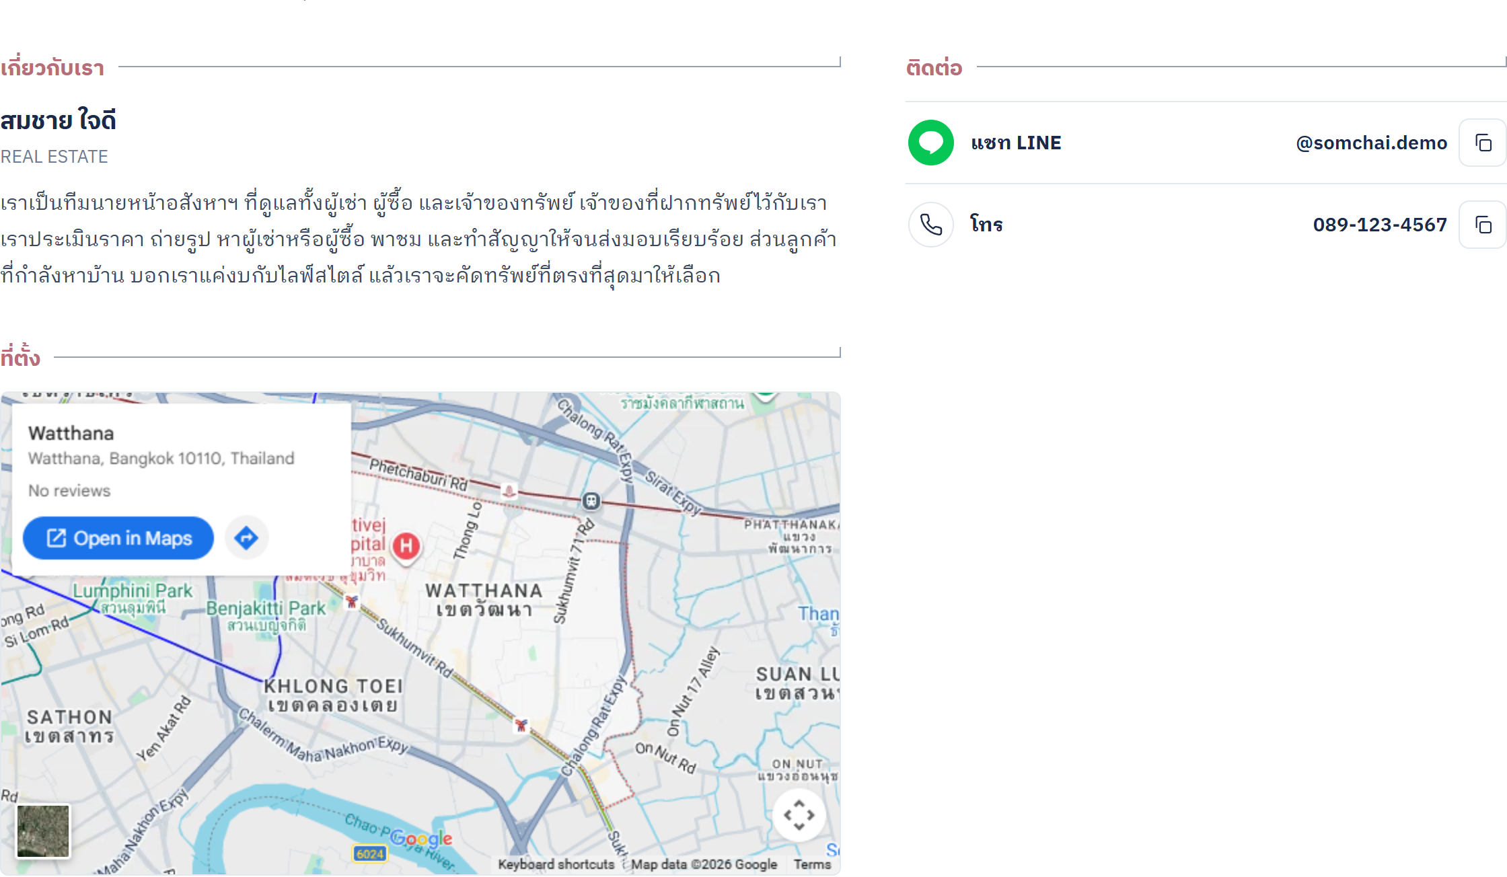Click the On Nut Rd label on map

665,757
